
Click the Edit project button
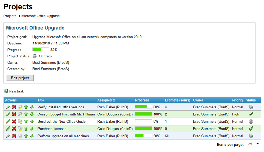click(x=20, y=78)
